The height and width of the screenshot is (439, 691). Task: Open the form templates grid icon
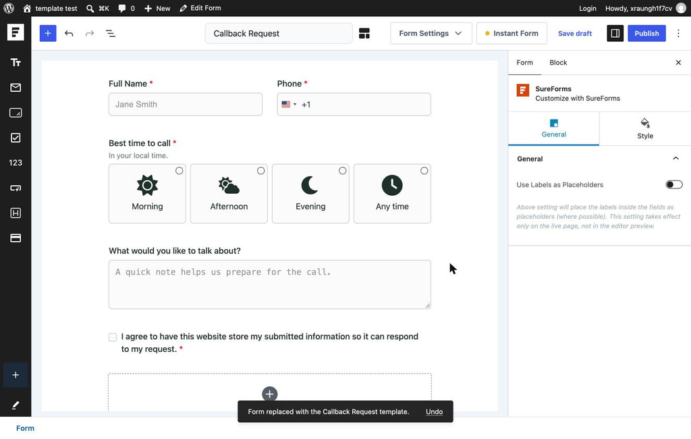click(x=364, y=34)
